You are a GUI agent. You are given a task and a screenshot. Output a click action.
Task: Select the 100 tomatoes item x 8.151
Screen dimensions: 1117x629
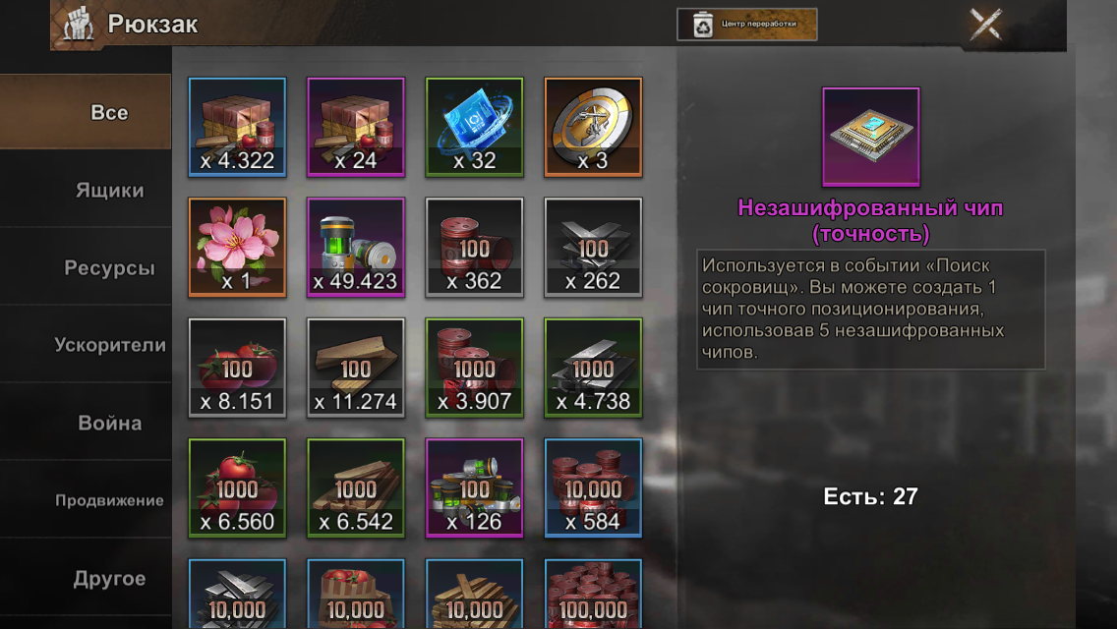(237, 368)
